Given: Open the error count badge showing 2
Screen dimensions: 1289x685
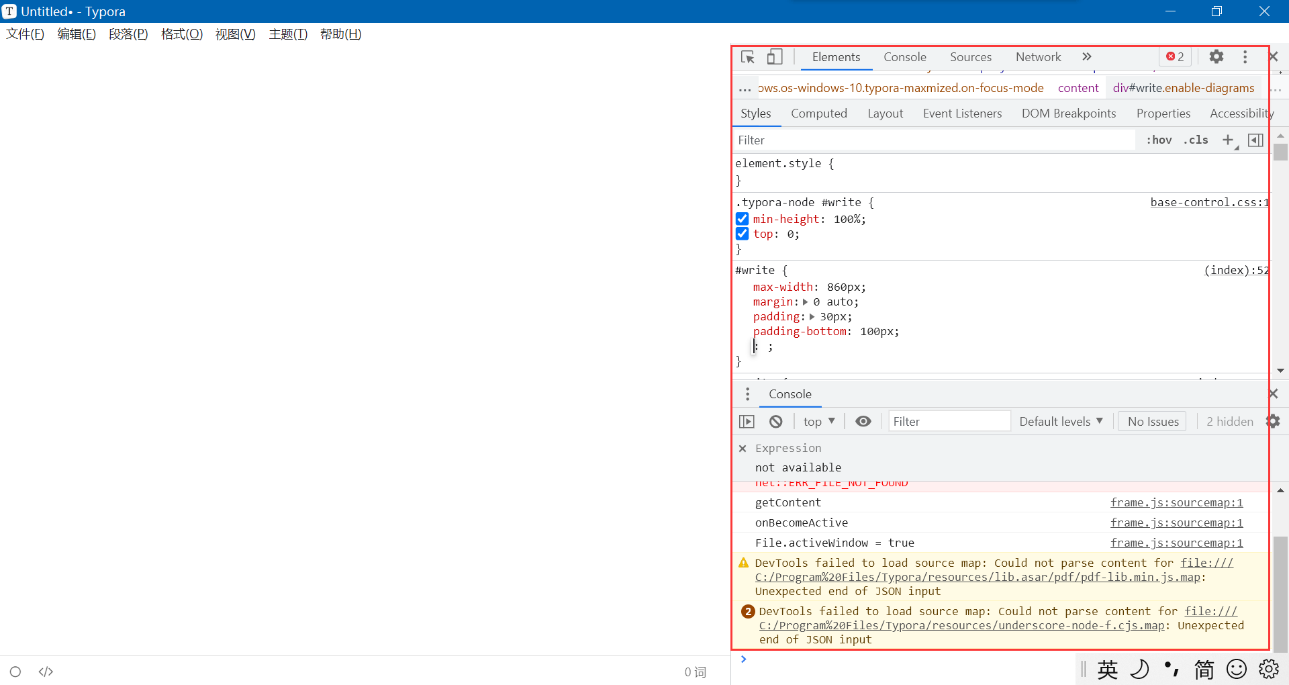Looking at the screenshot, I should point(1176,57).
